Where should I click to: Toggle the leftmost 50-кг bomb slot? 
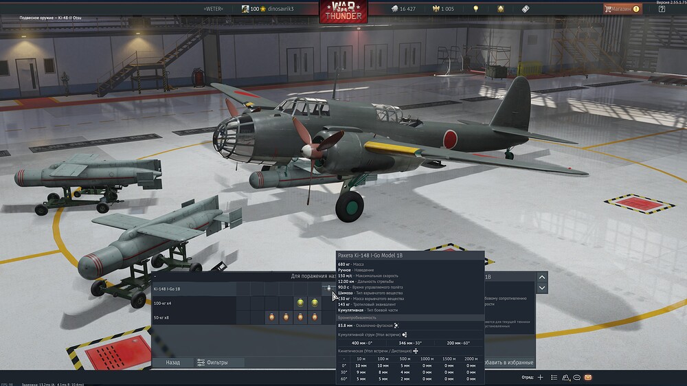(x=270, y=317)
